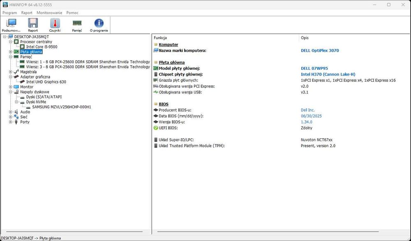The image size is (411, 241).
Task: Collapse the Pamięć tree node
Action: [11, 57]
